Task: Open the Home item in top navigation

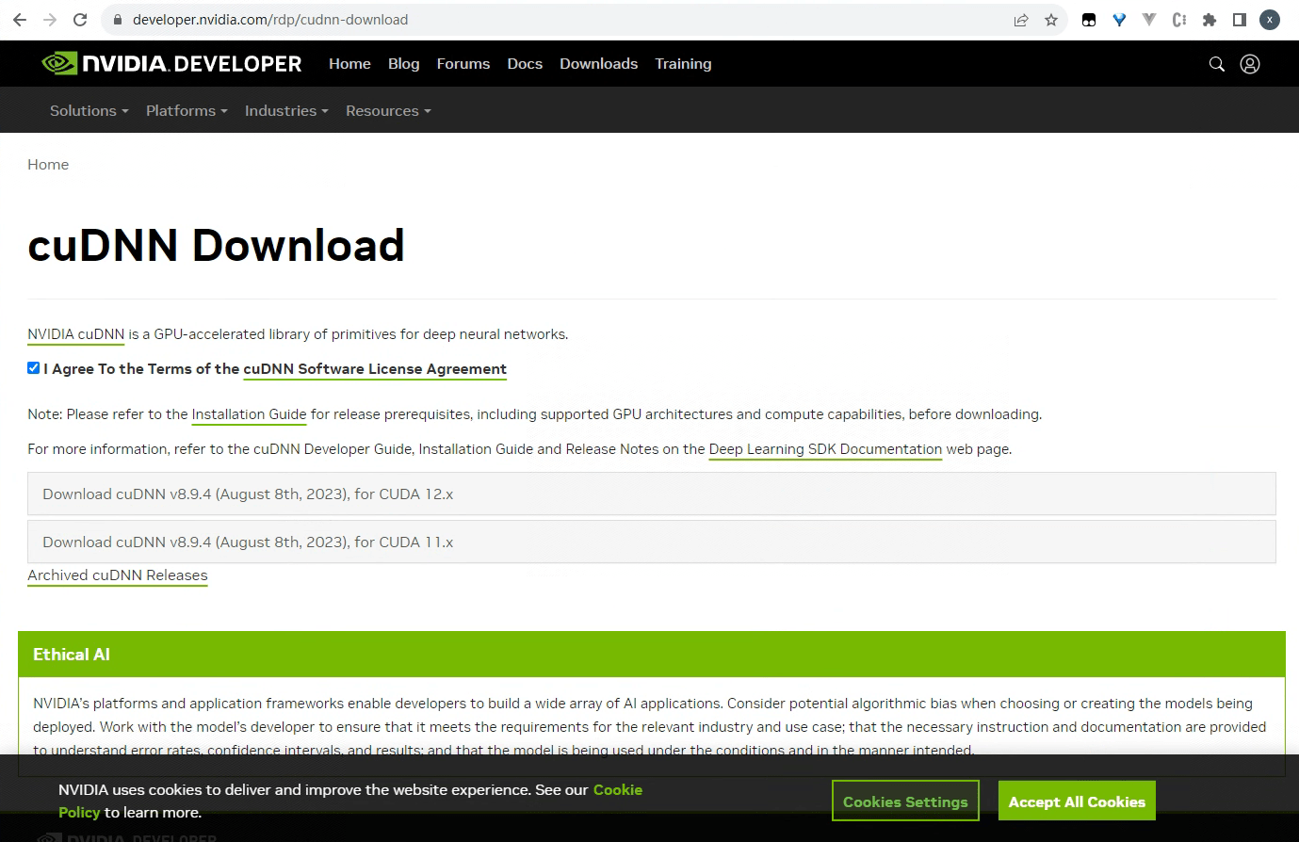Action: pos(349,64)
